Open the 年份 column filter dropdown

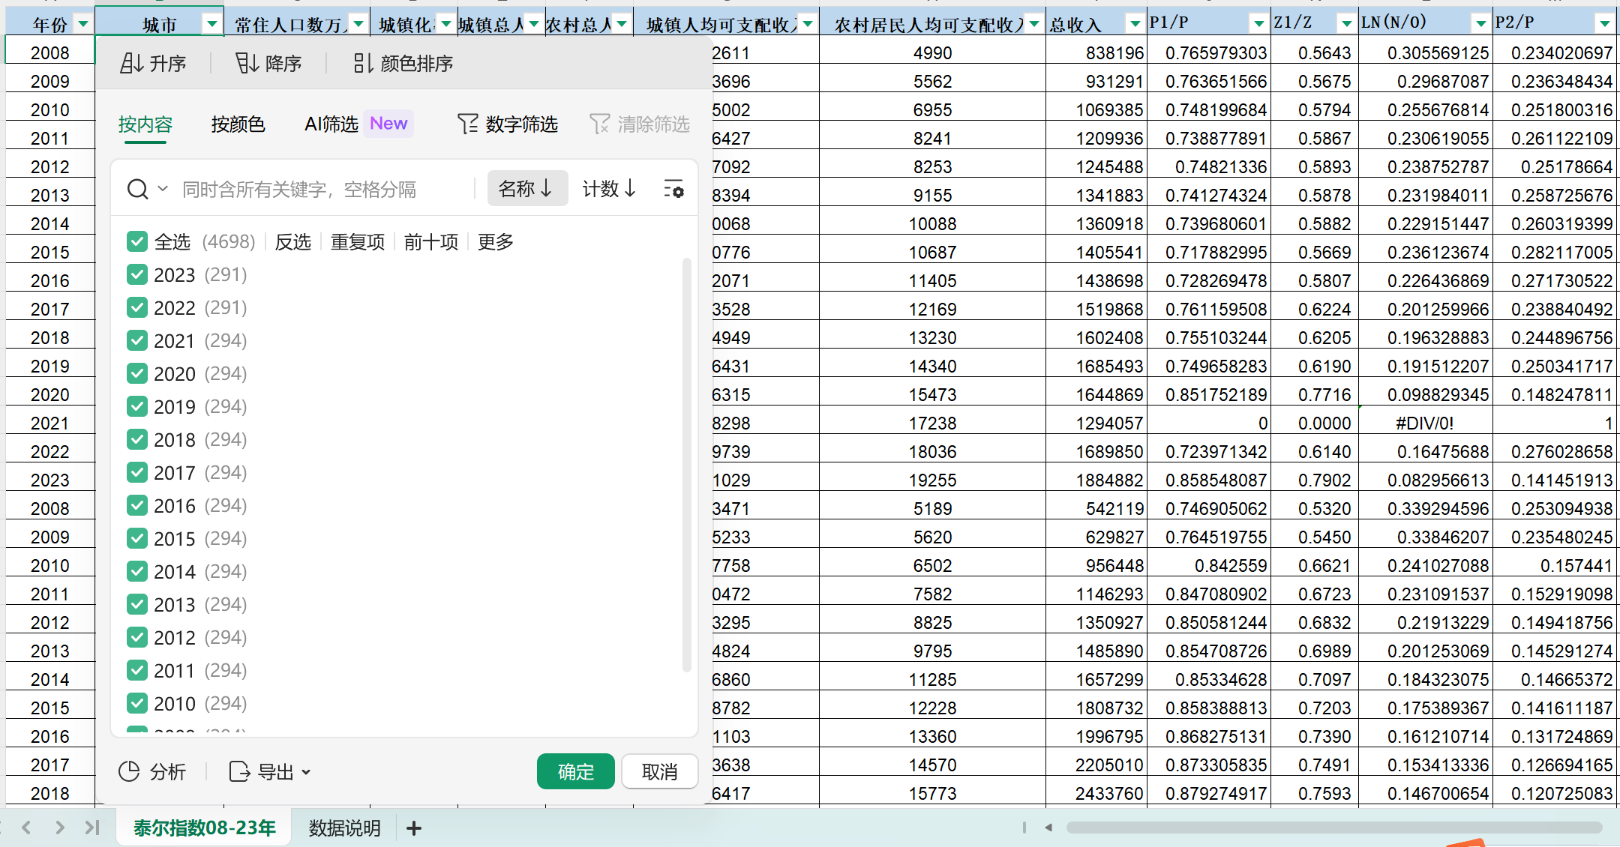[x=83, y=25]
